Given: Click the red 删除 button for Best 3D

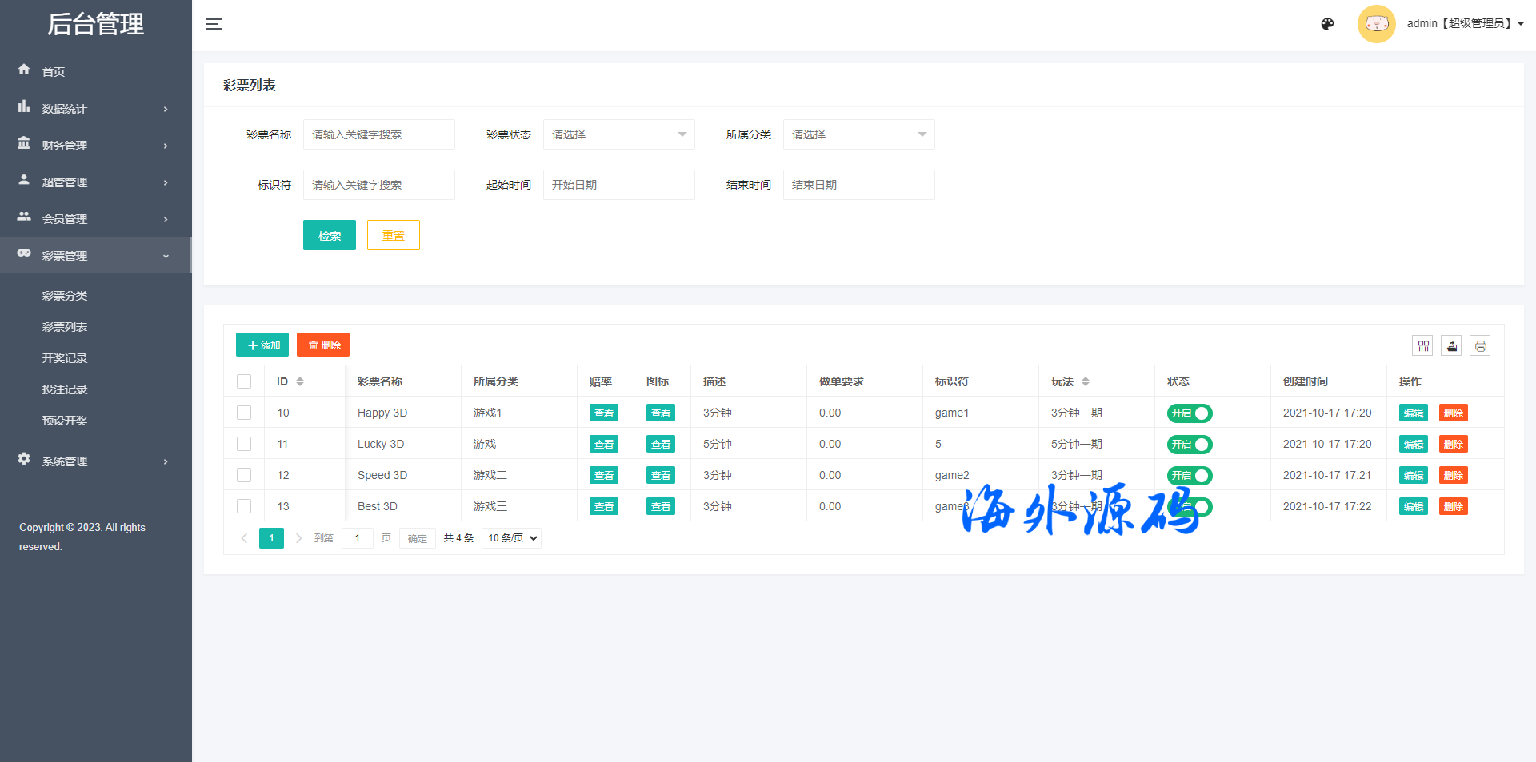Looking at the screenshot, I should click(x=1453, y=507).
